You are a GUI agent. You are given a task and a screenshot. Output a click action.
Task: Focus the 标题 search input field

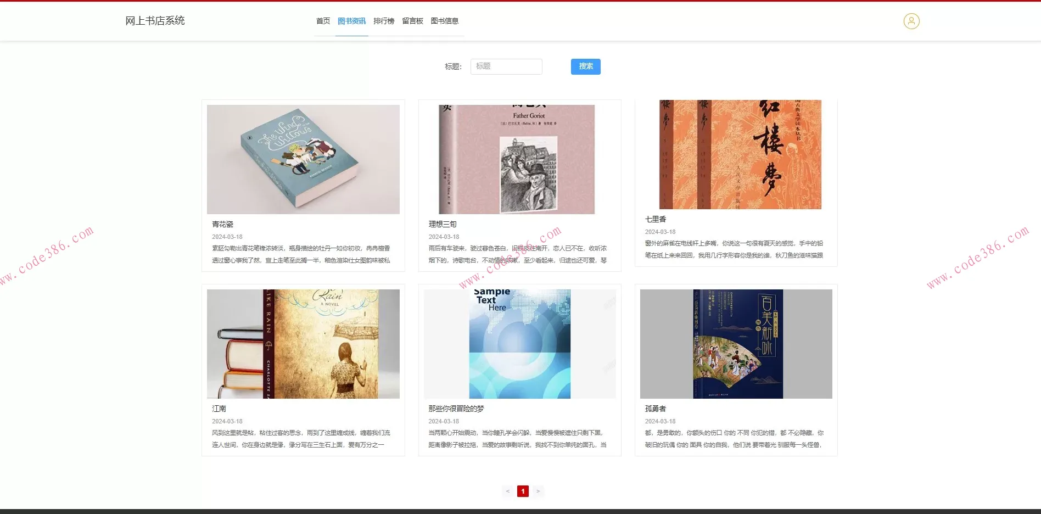(506, 66)
